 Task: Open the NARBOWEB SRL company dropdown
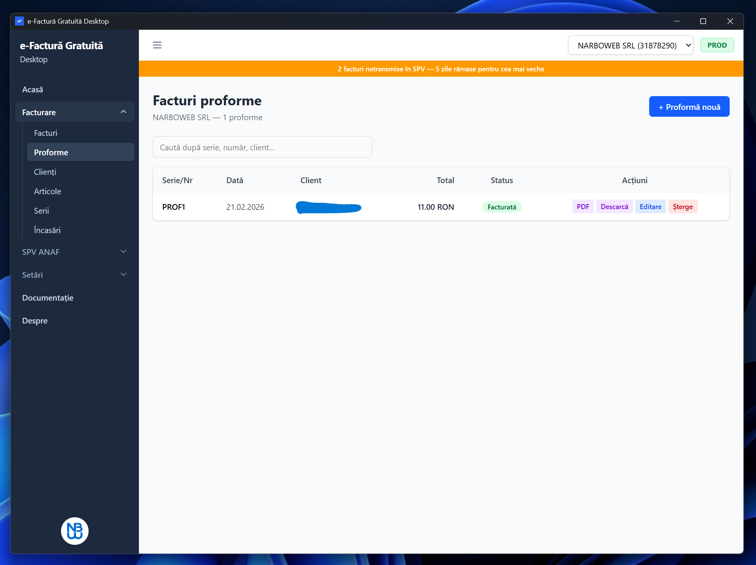click(630, 45)
